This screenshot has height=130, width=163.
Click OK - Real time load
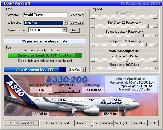click(57, 123)
